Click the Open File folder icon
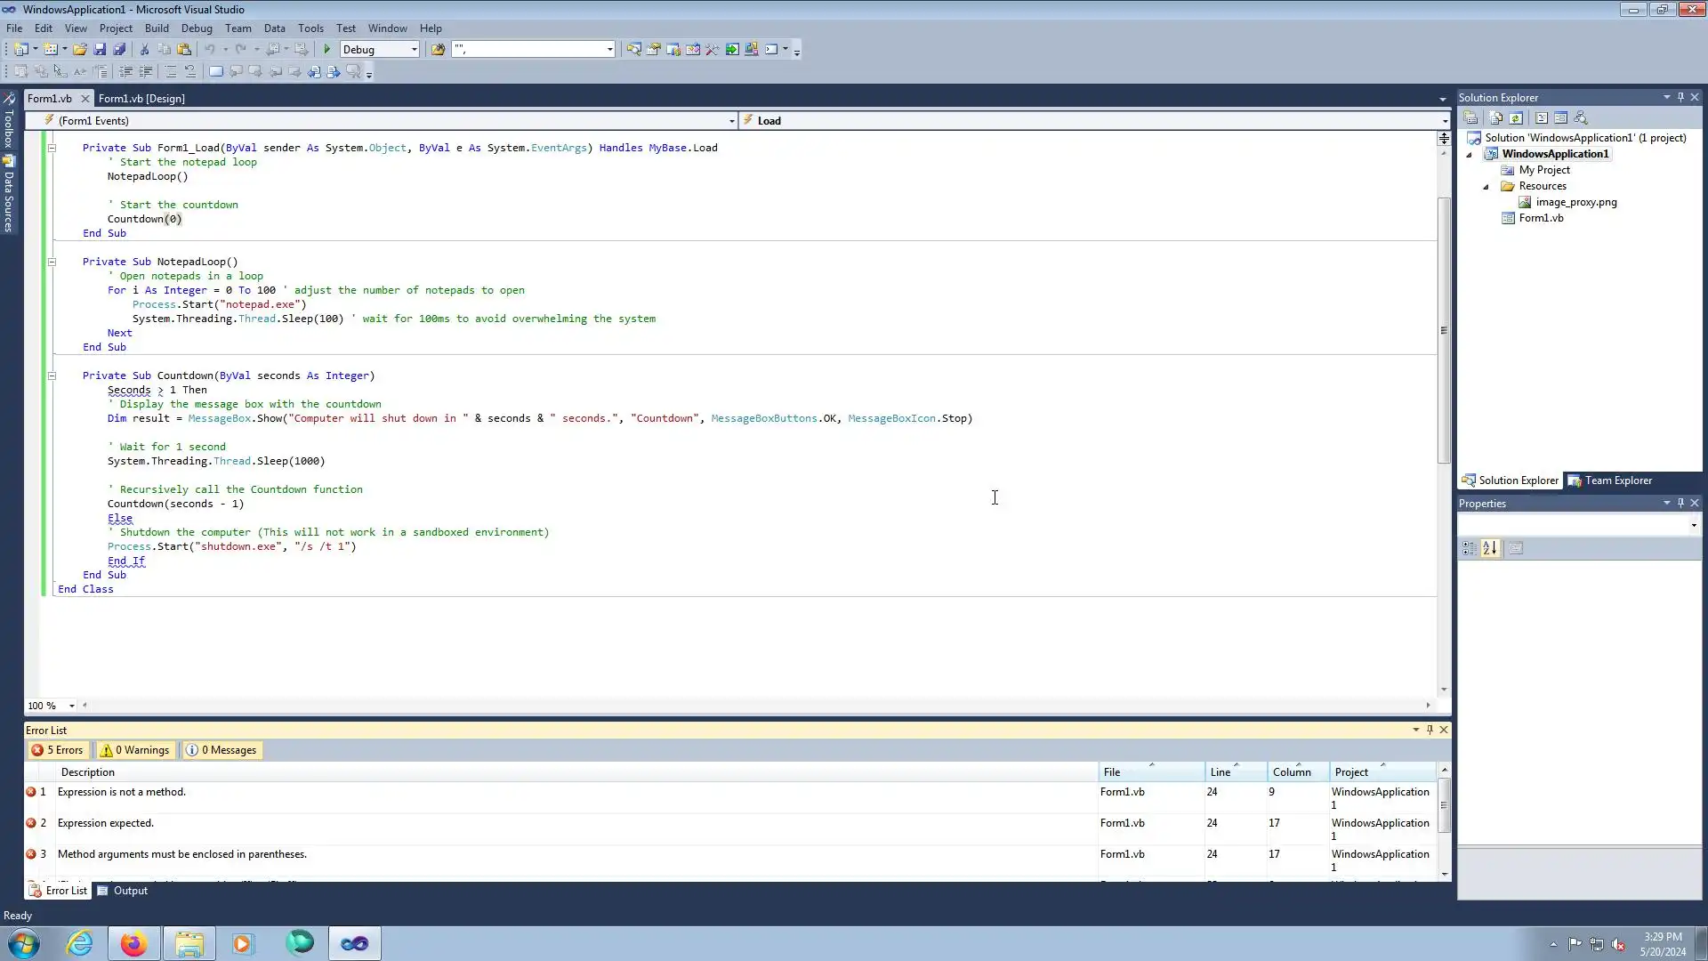This screenshot has width=1708, height=961. tap(80, 50)
